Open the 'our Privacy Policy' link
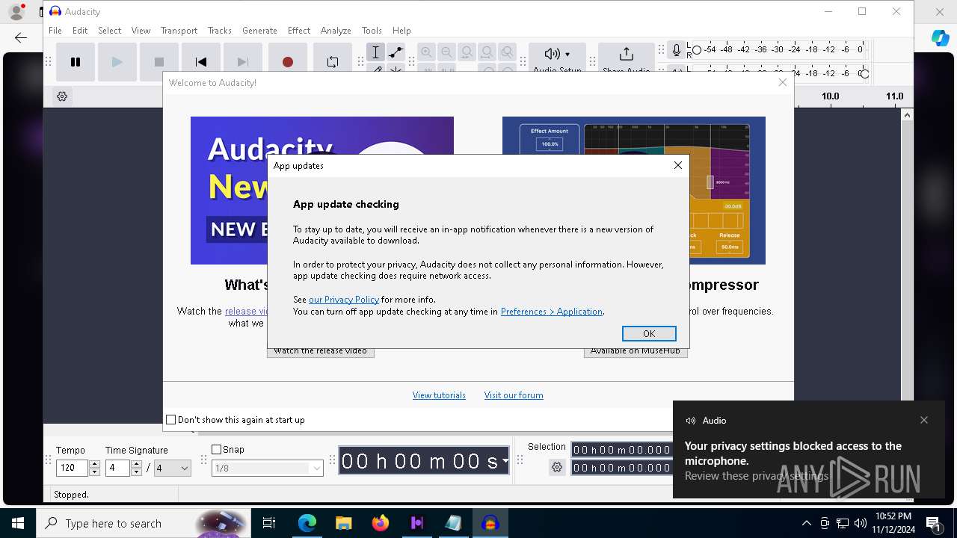This screenshot has height=538, width=957. 344,300
